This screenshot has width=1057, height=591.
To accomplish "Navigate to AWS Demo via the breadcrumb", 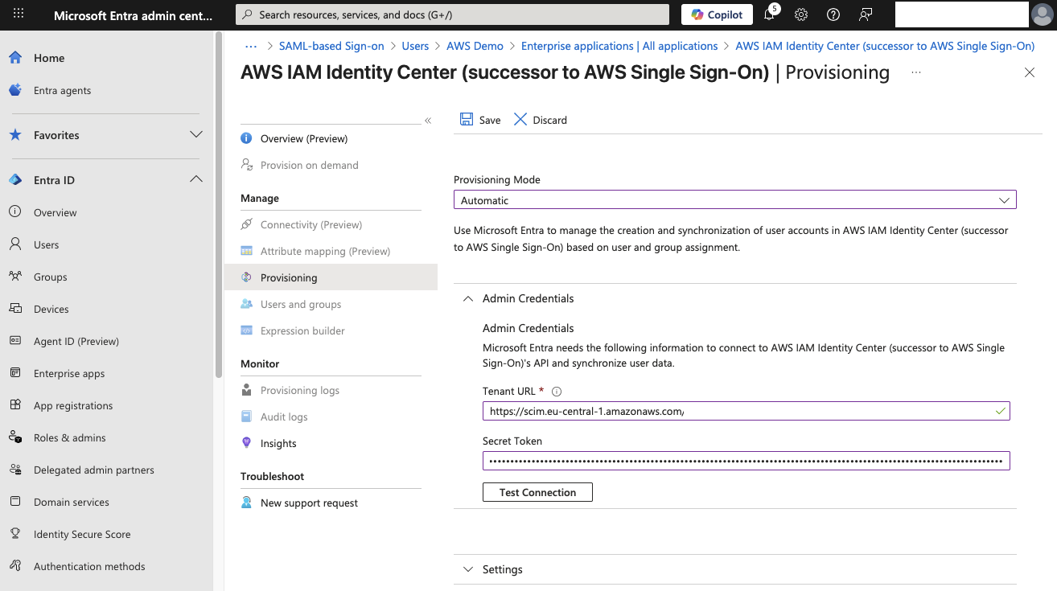I will (x=475, y=46).
